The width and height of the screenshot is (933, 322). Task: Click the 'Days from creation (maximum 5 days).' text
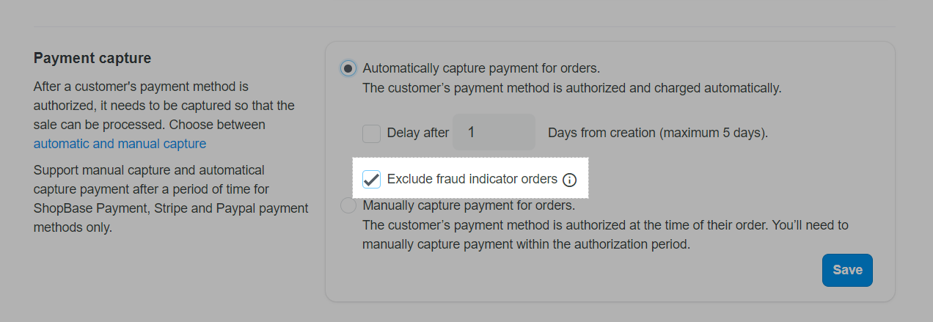pos(658,133)
